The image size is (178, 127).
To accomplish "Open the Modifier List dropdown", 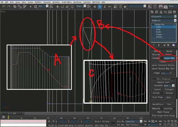I will click(164, 20).
